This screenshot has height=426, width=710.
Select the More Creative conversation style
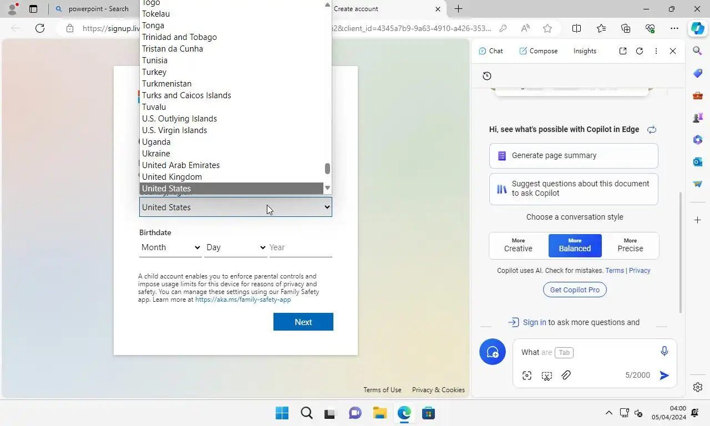[x=518, y=245]
